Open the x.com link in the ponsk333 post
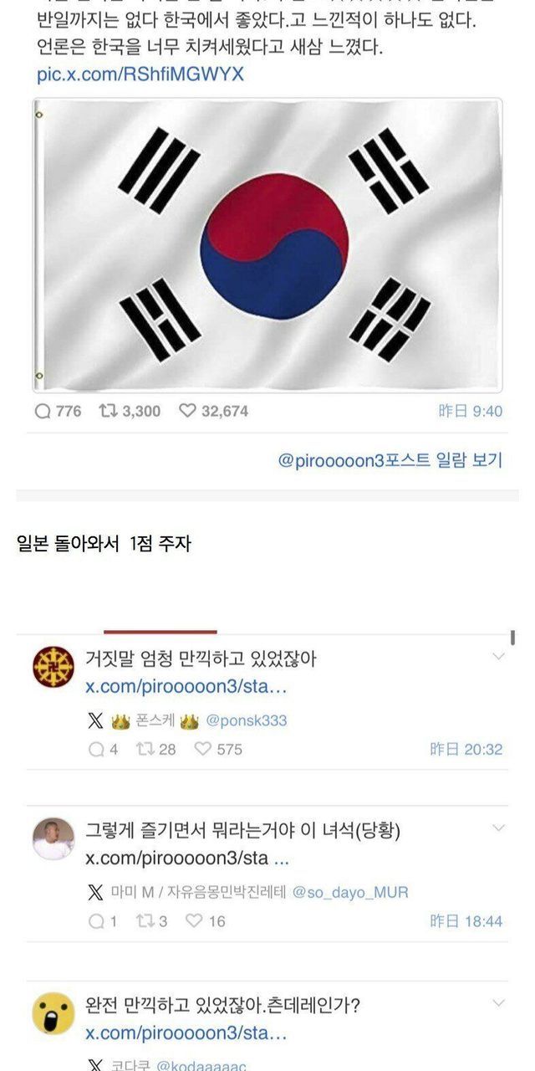 click(x=186, y=687)
